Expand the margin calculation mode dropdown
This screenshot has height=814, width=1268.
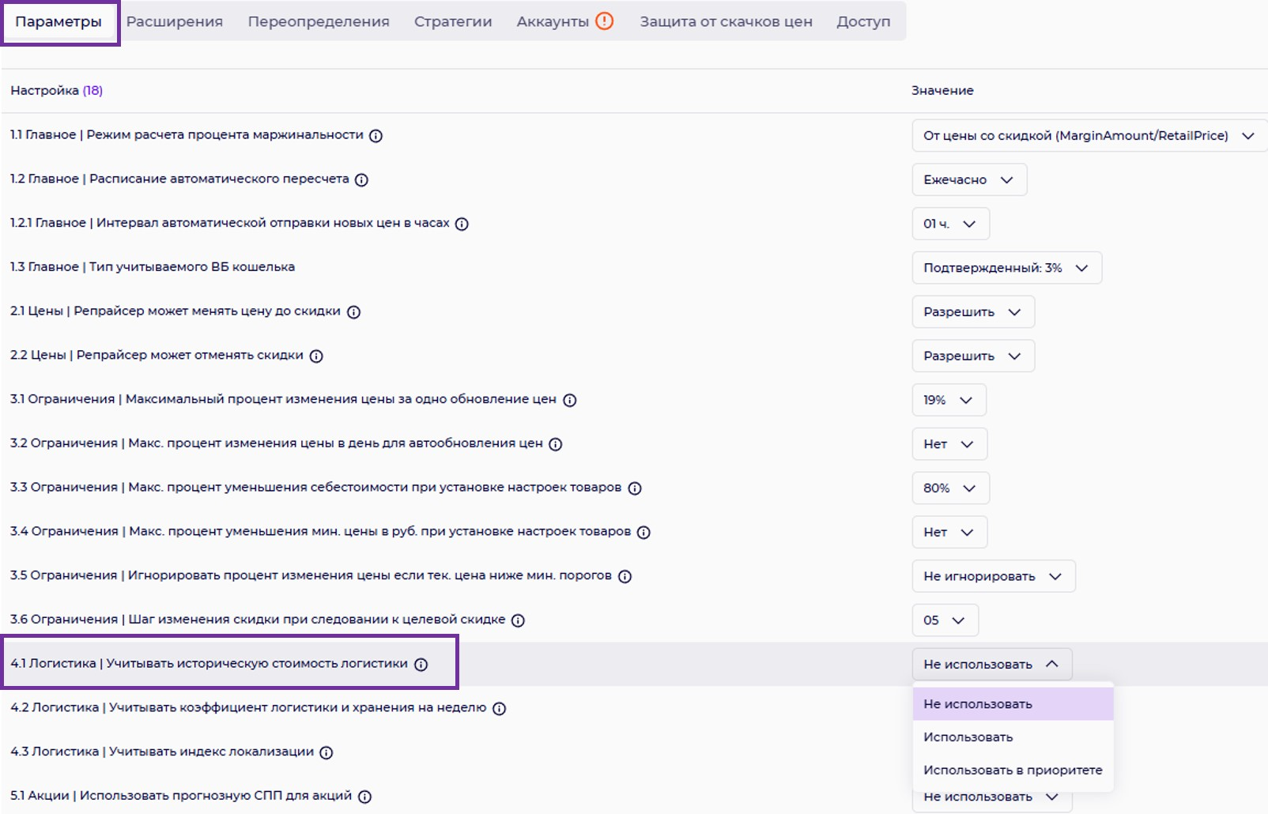[1089, 136]
